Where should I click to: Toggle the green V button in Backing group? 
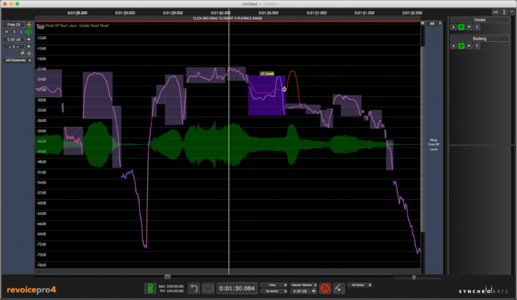pos(461,46)
